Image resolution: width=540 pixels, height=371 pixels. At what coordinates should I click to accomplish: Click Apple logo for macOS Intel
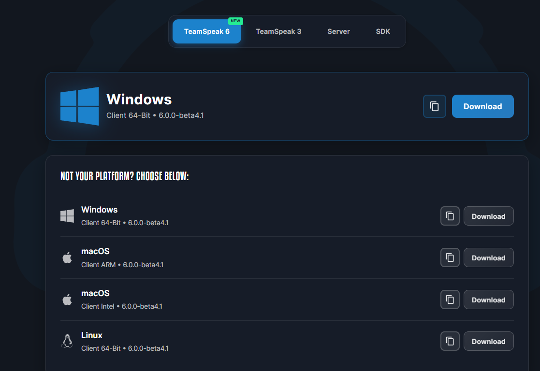(x=67, y=300)
